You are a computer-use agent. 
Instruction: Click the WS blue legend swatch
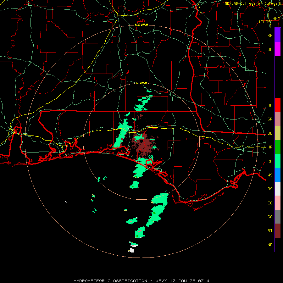278,175
